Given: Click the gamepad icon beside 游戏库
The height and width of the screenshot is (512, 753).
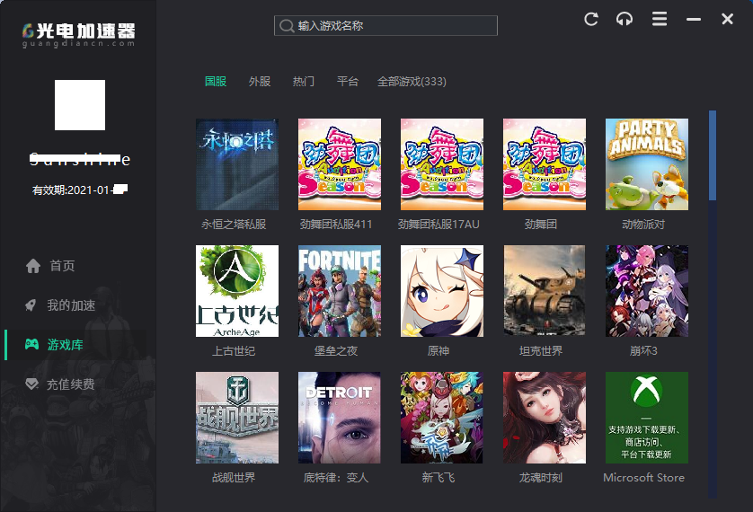Looking at the screenshot, I should (x=31, y=344).
